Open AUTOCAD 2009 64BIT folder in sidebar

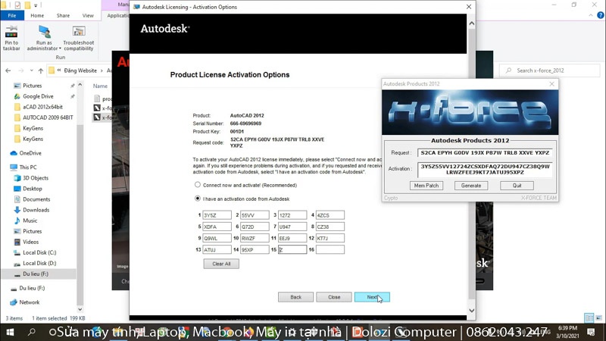(48, 117)
